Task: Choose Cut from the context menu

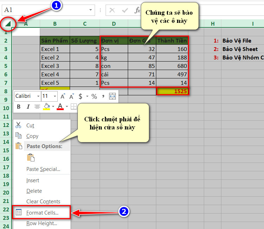Action: click(x=42, y=125)
